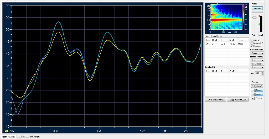Decrease t (ms) with stepper down arrow

(x=262, y=74)
